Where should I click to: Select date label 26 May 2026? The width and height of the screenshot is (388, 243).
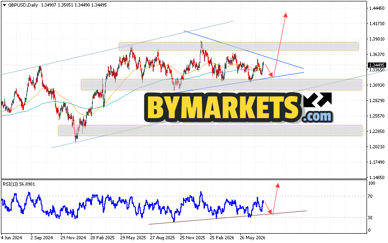click(253, 238)
